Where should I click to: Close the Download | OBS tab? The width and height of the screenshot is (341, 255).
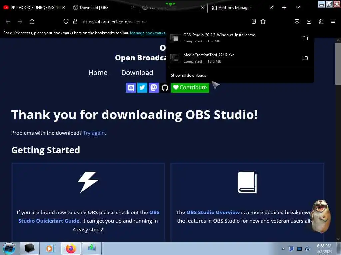(x=133, y=7)
